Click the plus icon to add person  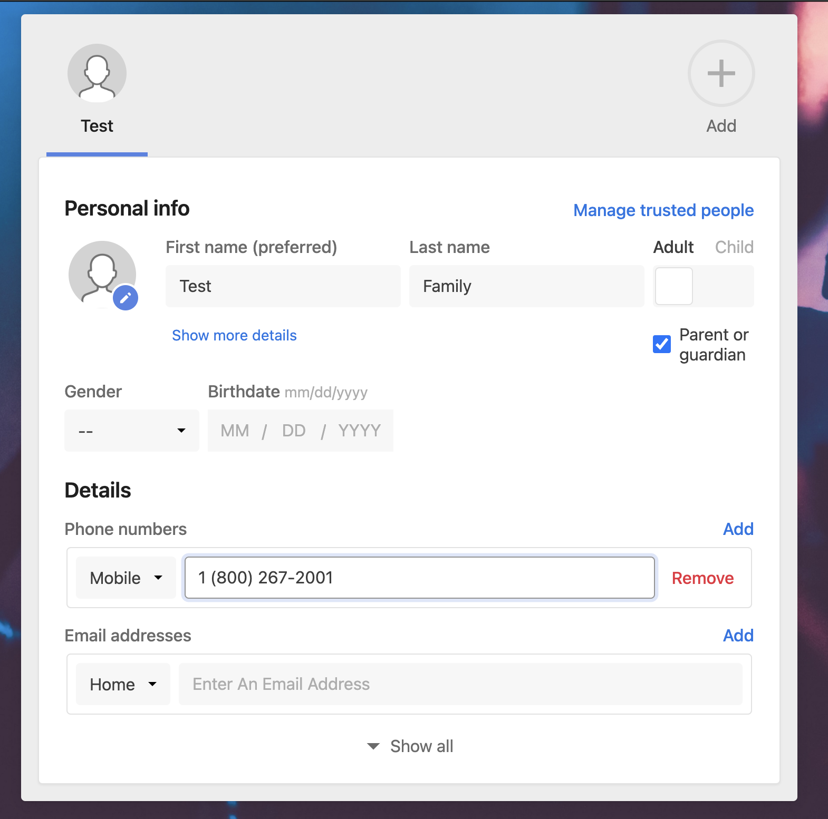point(721,74)
